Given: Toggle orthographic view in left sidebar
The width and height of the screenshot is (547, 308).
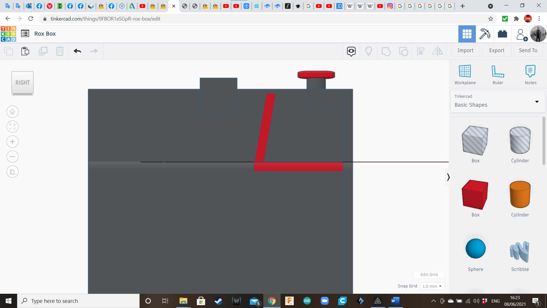Looking at the screenshot, I should [x=12, y=171].
